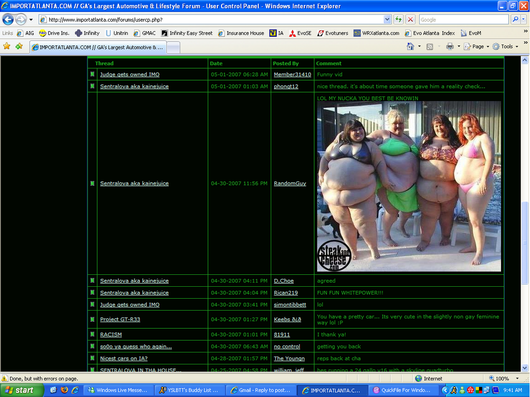Click the Print icon in toolbar

pyautogui.click(x=449, y=47)
